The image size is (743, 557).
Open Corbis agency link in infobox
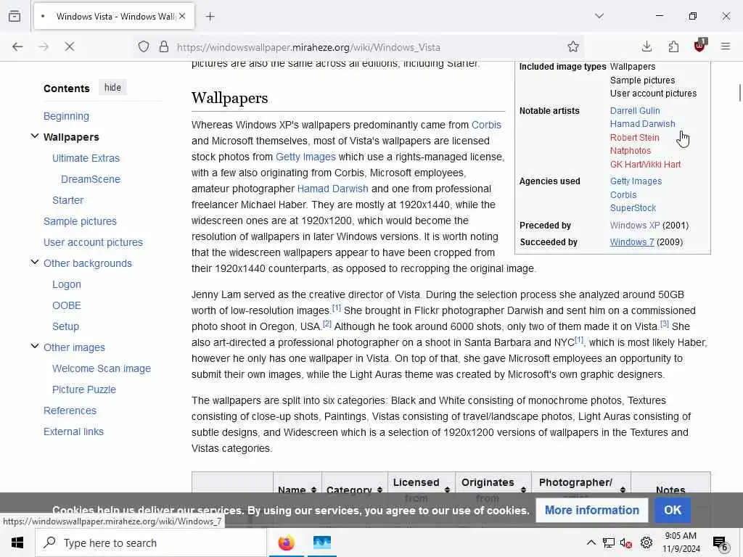click(623, 194)
